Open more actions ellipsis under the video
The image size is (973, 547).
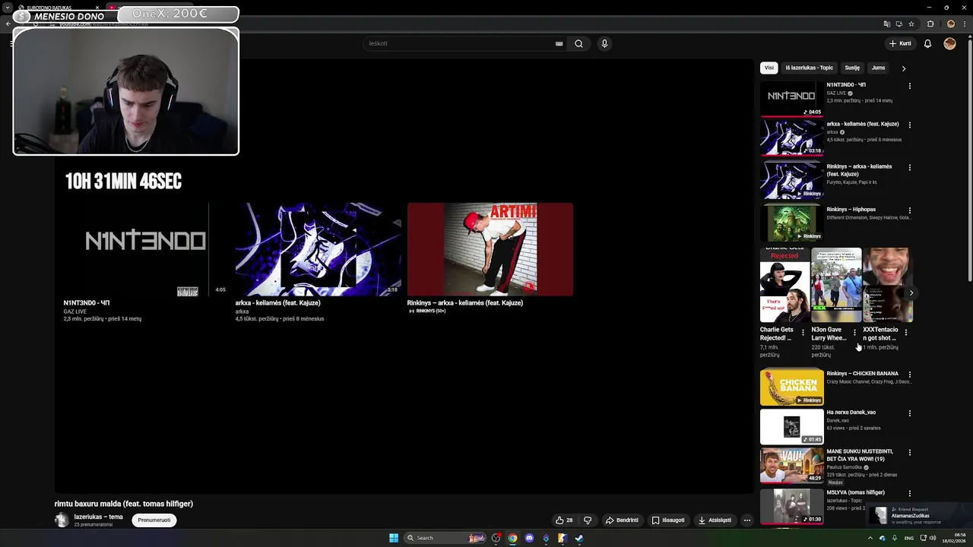[x=747, y=520]
